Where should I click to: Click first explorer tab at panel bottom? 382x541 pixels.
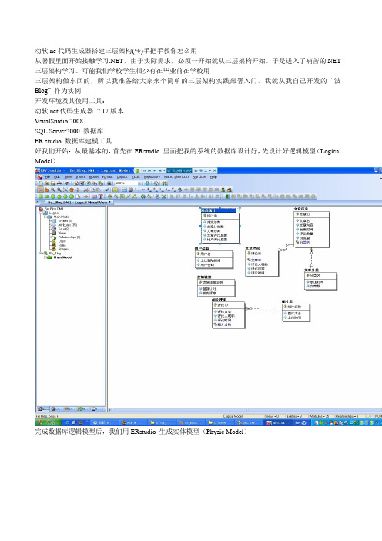(43, 409)
